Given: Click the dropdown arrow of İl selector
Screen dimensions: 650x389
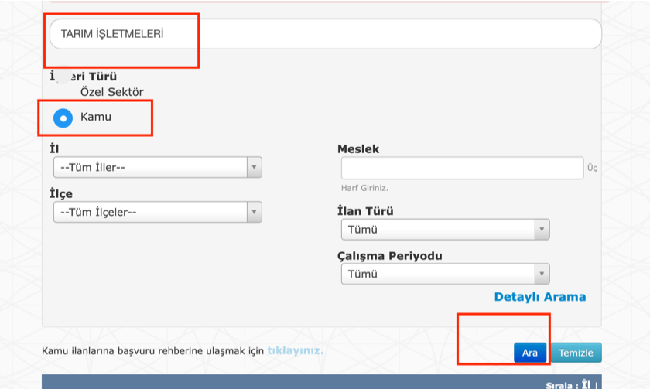Looking at the screenshot, I should point(254,168).
